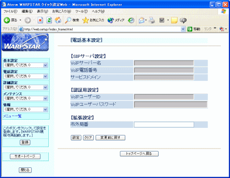Click the トップページへ戻る button
The image size is (230, 178).
[139, 154]
